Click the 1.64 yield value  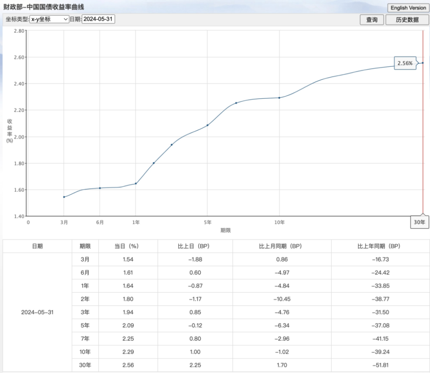point(128,286)
